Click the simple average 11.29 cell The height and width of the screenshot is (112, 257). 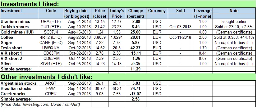pyautogui.click(x=136, y=69)
